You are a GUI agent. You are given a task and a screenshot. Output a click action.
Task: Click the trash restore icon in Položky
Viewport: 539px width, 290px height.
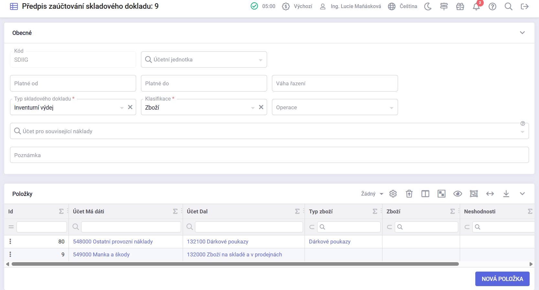[x=409, y=194]
